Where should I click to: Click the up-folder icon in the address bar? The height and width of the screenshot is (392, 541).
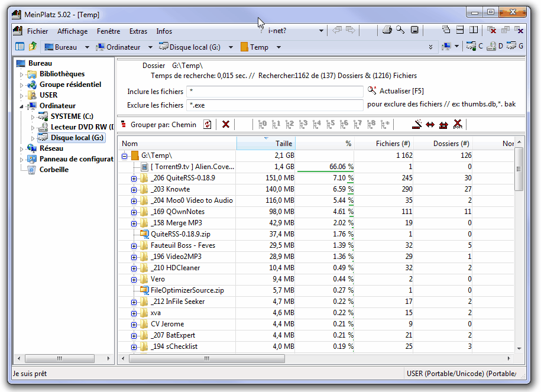click(x=33, y=46)
